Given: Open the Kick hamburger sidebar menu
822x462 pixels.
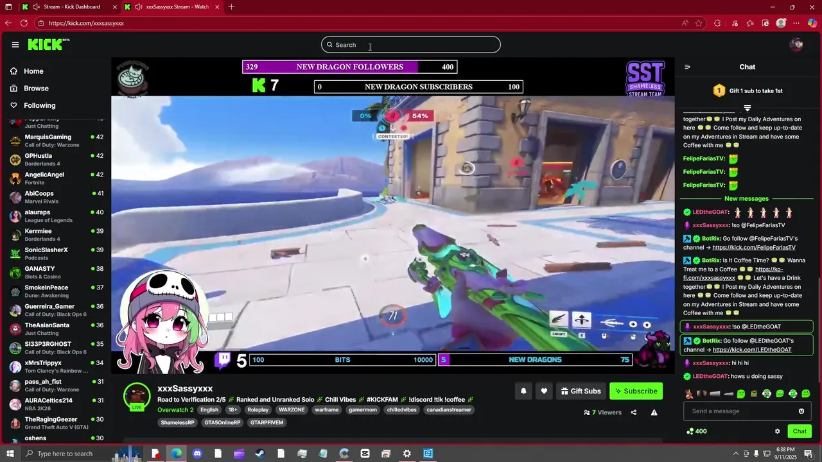Looking at the screenshot, I should (x=15, y=45).
